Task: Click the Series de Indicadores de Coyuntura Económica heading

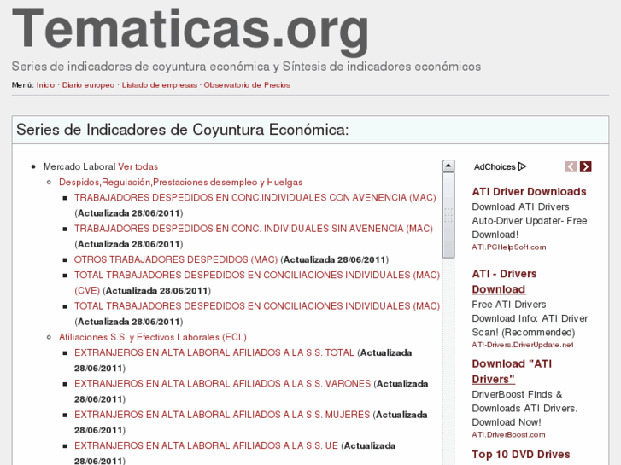Action: click(x=182, y=130)
